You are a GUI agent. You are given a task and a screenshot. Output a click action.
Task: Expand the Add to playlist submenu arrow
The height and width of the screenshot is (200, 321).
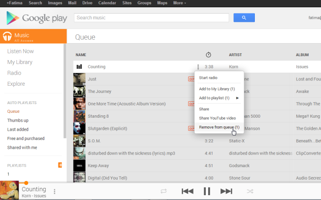tap(237, 98)
